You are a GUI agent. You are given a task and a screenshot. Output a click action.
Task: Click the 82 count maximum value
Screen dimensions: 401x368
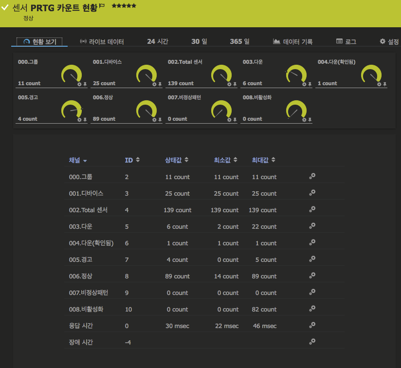[264, 310]
